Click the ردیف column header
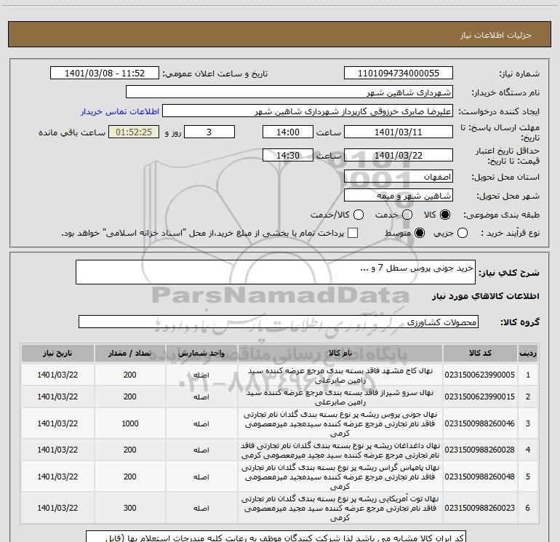Image resolution: width=560 pixels, height=542 pixels. pos(528,353)
